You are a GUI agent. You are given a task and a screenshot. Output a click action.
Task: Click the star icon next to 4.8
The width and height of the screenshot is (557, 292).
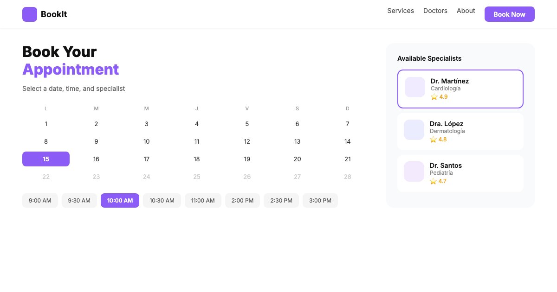coord(433,139)
